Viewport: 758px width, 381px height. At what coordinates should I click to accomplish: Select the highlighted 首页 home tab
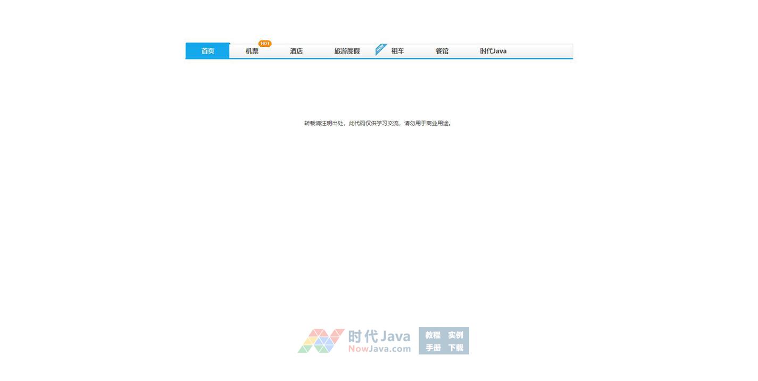[x=207, y=51]
